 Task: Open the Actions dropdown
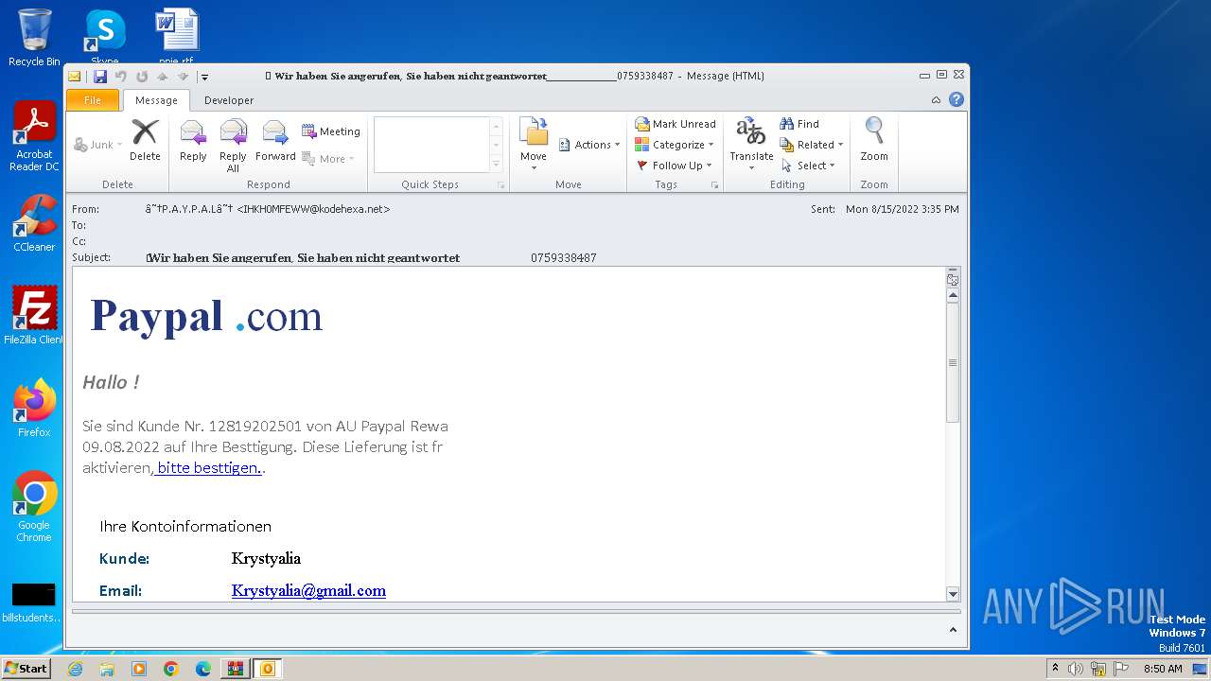589,145
